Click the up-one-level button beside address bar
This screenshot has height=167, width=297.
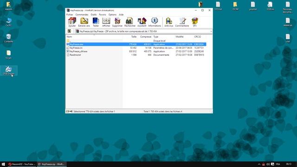tap(69, 31)
